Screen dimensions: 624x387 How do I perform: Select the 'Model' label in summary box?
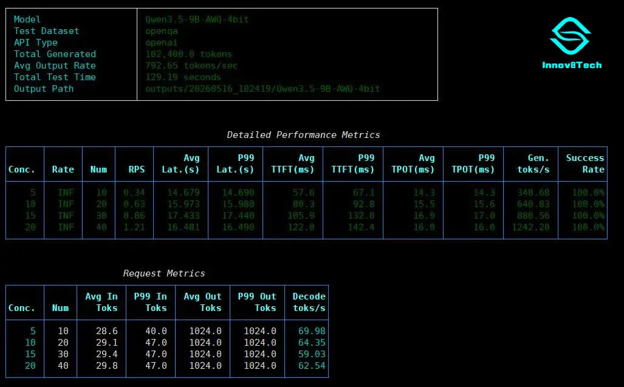(27, 19)
